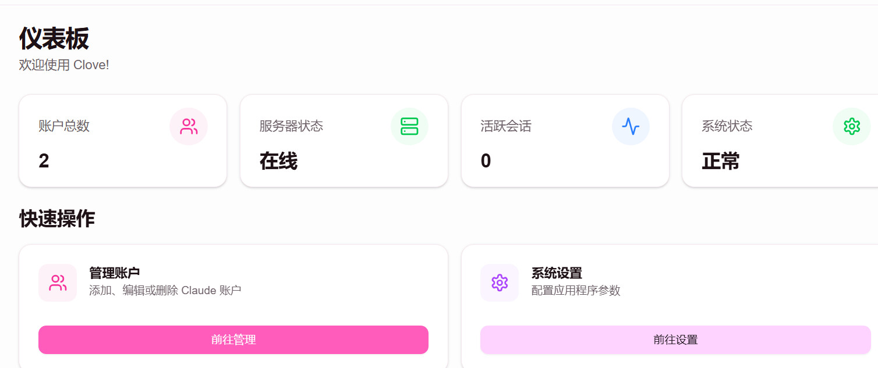878x368 pixels.
Task: Click the 仪表板 page heading
Action: (54, 39)
